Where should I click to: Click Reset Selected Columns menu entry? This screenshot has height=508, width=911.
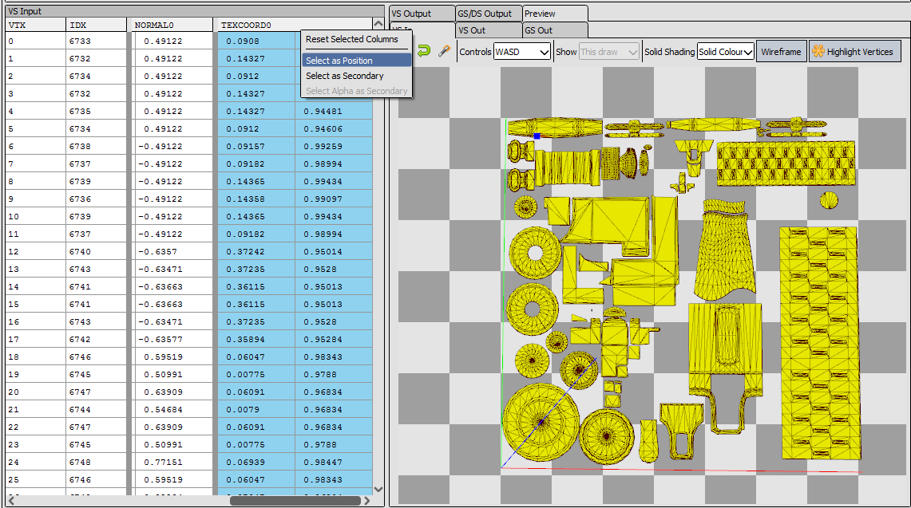coord(351,39)
